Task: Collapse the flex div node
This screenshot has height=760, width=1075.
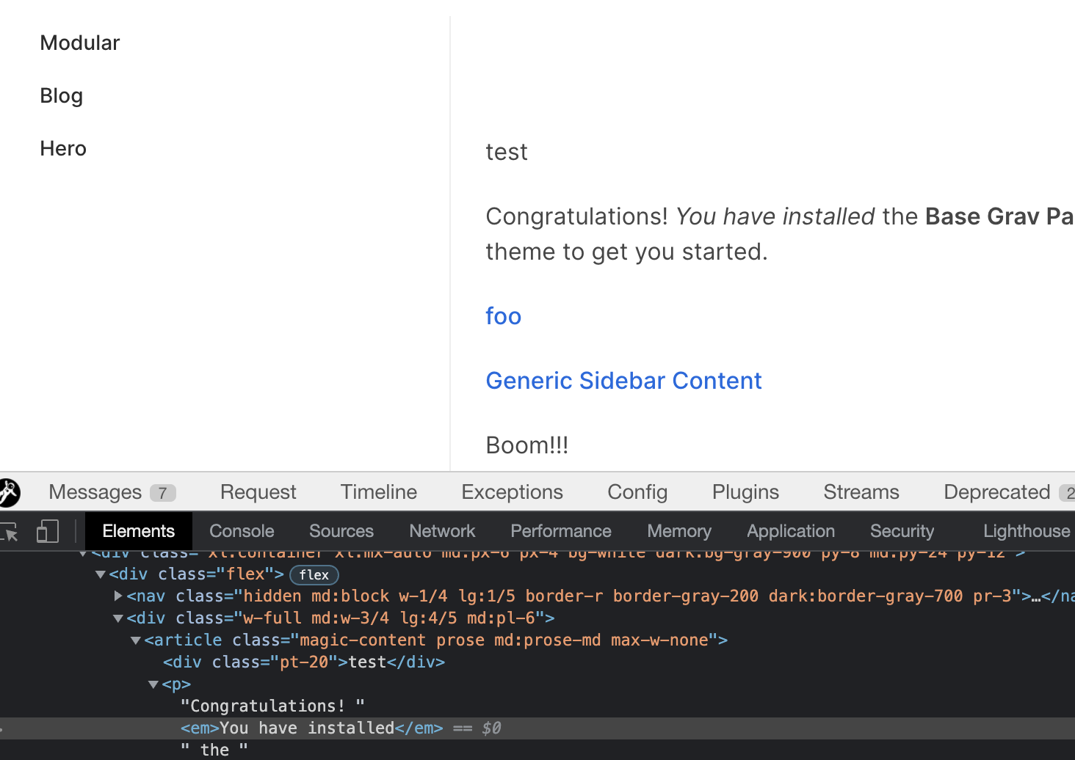Action: pyautogui.click(x=101, y=574)
